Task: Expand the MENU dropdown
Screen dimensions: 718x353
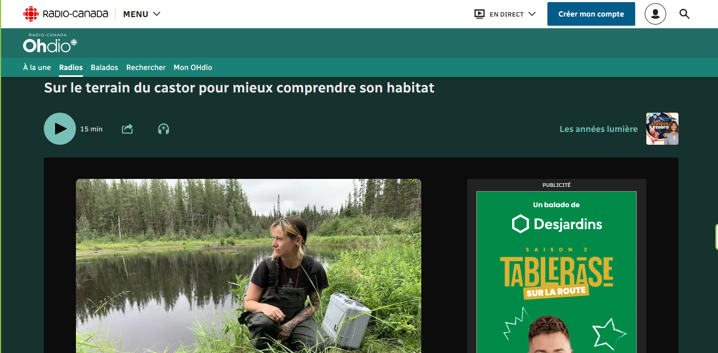Action: click(142, 14)
